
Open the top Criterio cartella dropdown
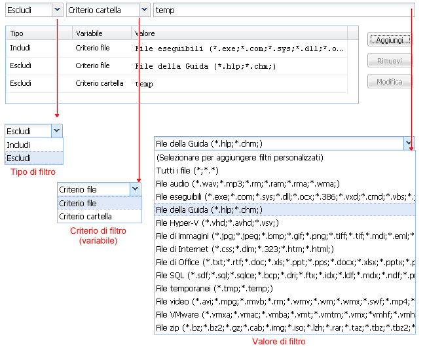[143, 10]
